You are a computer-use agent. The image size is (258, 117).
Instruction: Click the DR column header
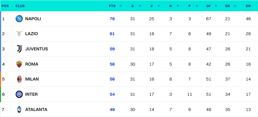pos(248,6)
